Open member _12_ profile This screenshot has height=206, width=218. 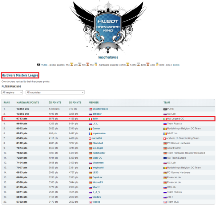click(x=95, y=123)
